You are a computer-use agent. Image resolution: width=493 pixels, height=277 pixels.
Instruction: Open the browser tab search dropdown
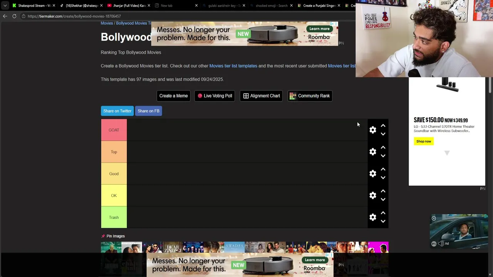5,5
